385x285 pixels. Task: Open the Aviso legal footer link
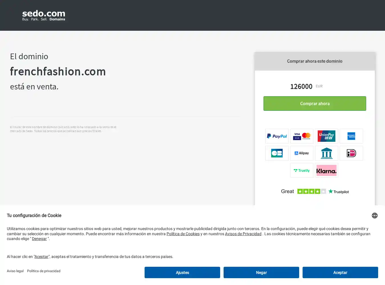(x=15, y=271)
